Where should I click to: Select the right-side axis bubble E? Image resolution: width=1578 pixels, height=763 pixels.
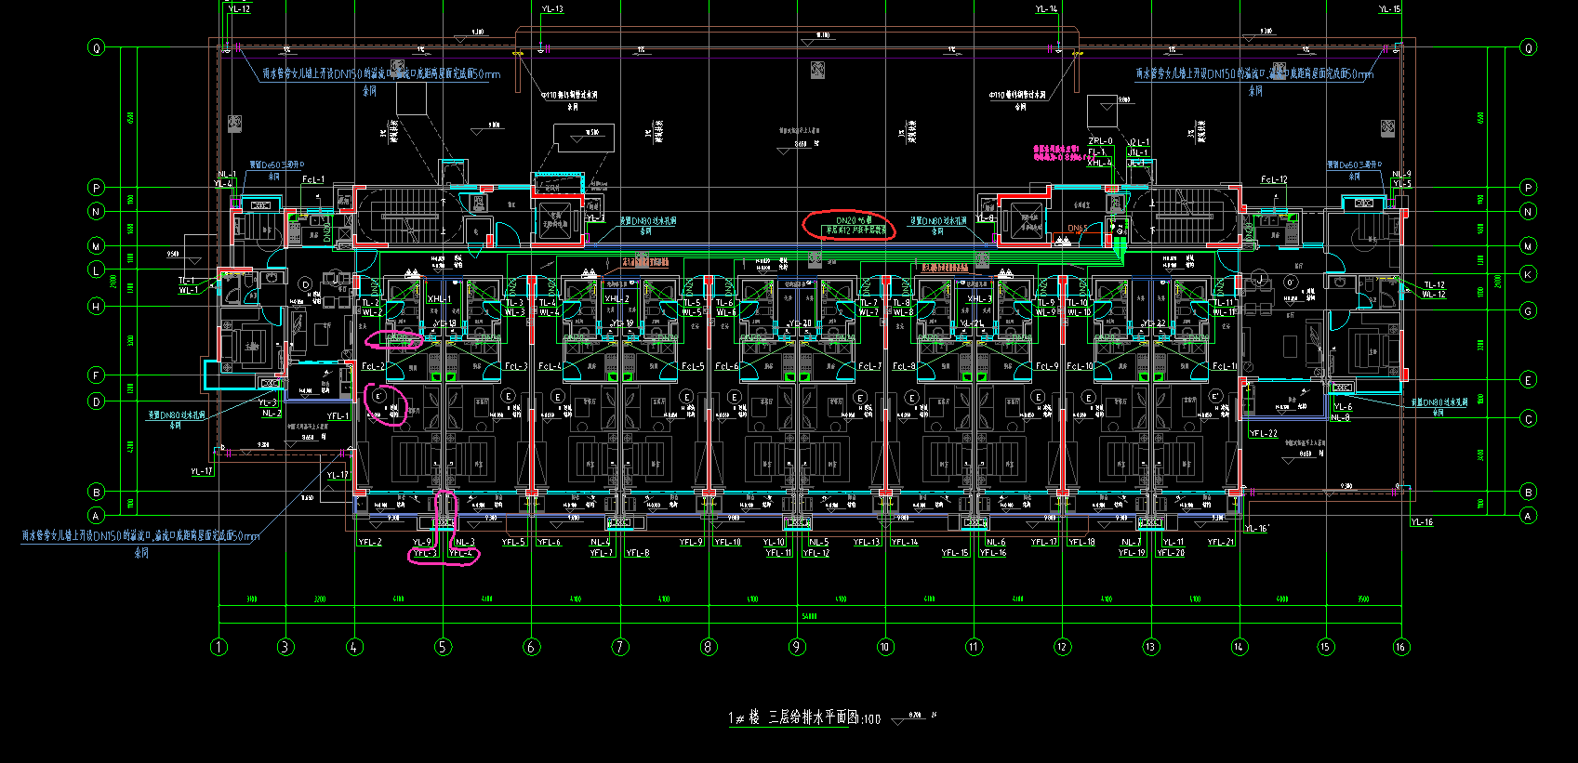coord(1528,379)
